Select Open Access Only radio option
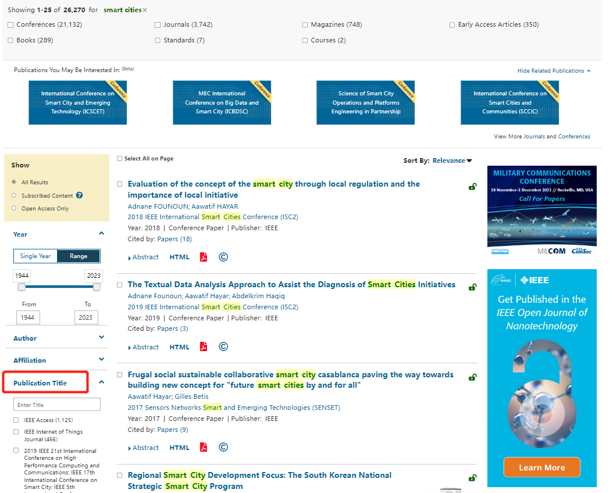The height and width of the screenshot is (493, 613). point(14,208)
